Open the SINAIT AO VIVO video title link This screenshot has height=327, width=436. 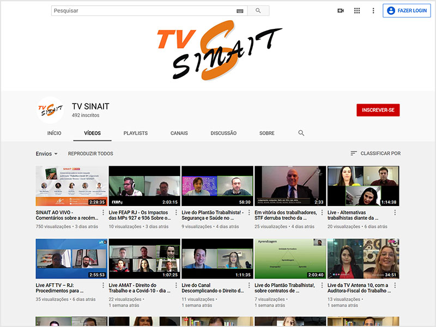tap(67, 215)
